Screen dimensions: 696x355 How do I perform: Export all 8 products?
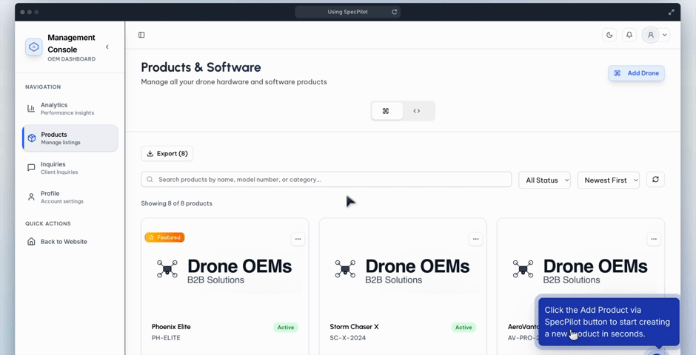[x=167, y=154]
